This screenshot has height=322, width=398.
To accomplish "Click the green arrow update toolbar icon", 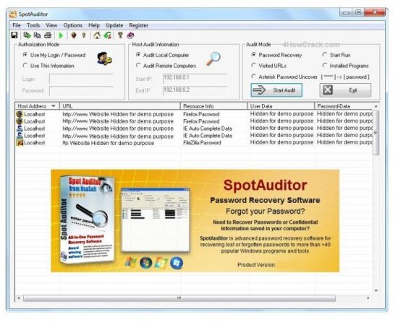I will [x=107, y=35].
